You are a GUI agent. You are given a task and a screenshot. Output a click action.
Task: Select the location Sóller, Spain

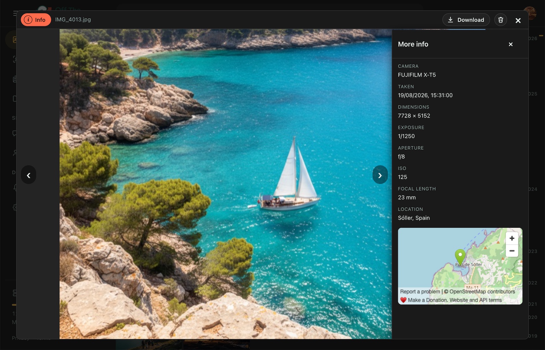414,218
